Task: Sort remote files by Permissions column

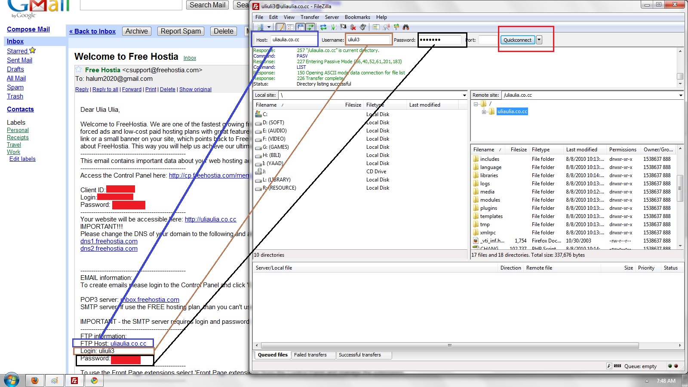Action: coord(623,150)
